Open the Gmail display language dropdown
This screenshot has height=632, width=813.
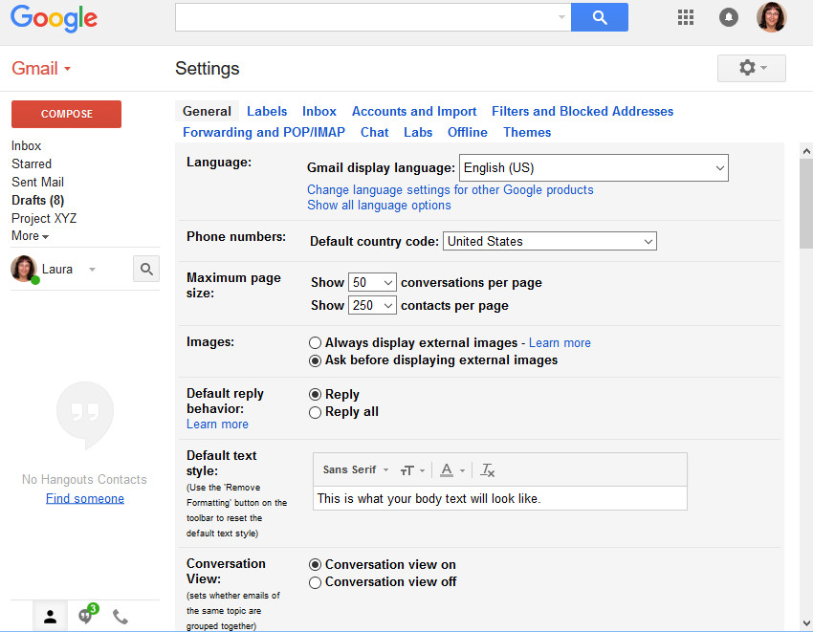(x=594, y=167)
